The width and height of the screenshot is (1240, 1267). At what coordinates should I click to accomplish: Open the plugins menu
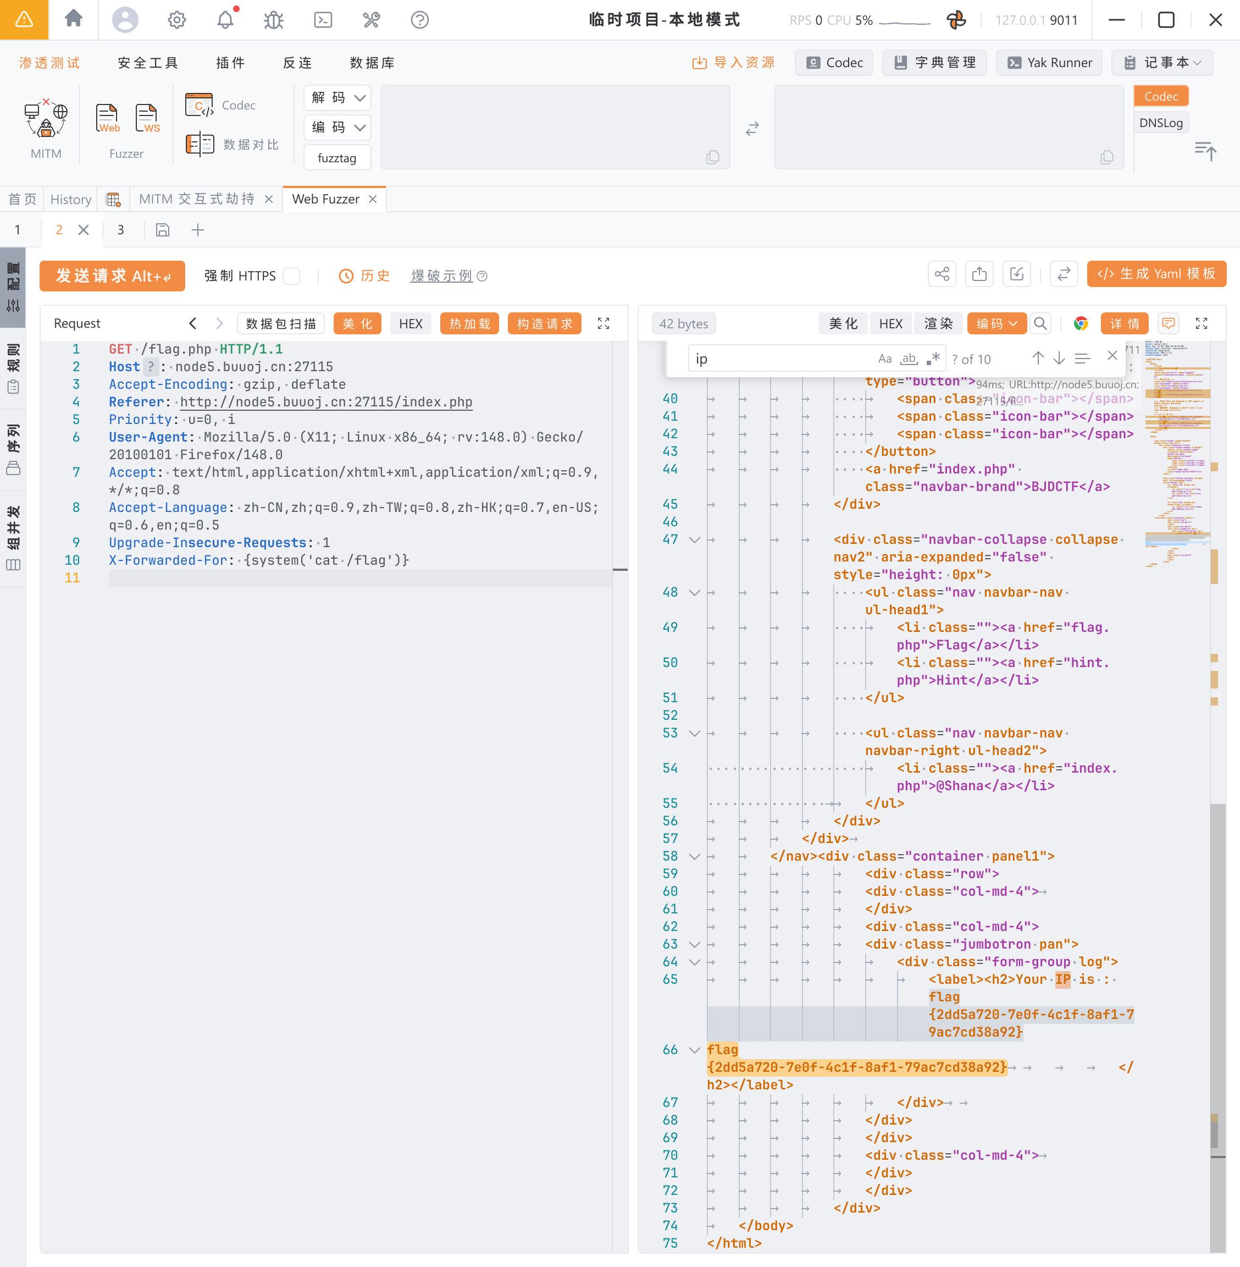pyautogui.click(x=230, y=63)
